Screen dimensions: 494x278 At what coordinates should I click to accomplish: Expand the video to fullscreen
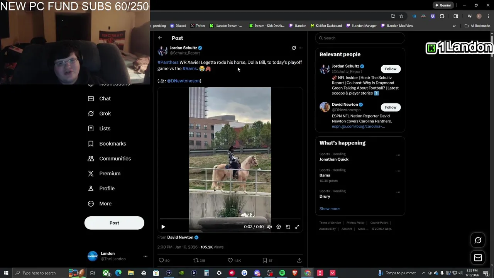(297, 227)
